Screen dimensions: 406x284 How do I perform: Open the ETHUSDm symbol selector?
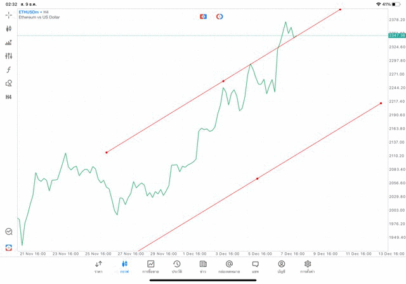click(x=30, y=11)
